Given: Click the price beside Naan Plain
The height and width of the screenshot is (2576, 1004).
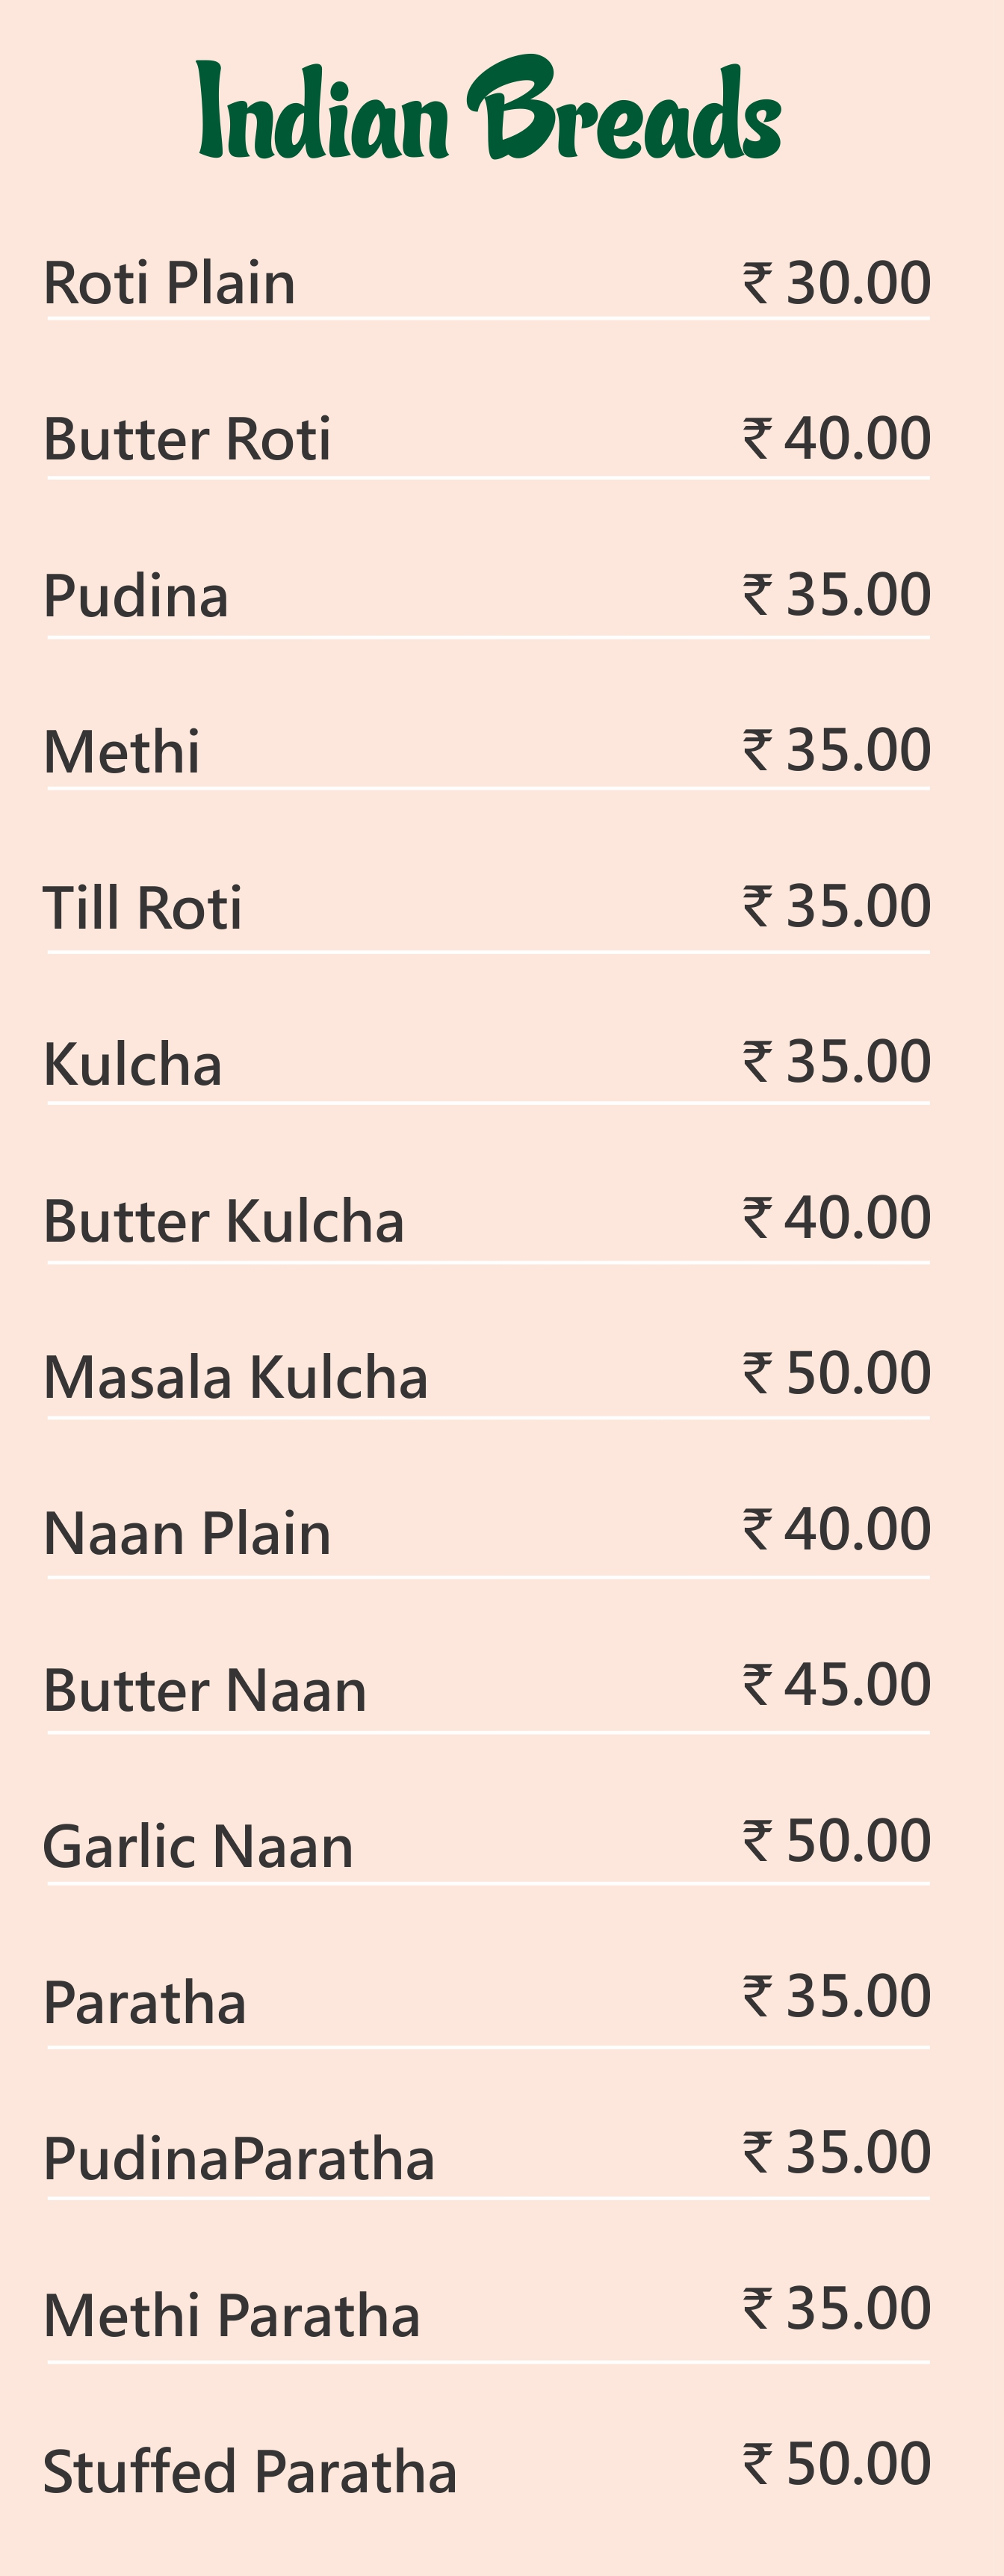Looking at the screenshot, I should [x=837, y=1529].
